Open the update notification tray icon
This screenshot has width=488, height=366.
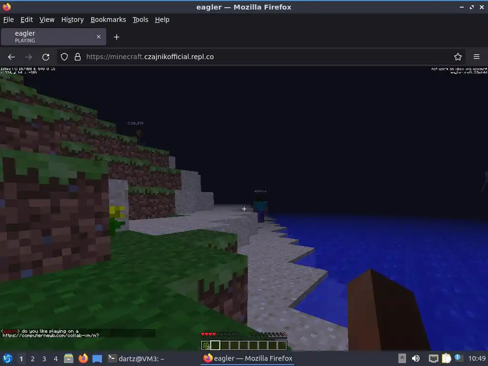coord(458,358)
